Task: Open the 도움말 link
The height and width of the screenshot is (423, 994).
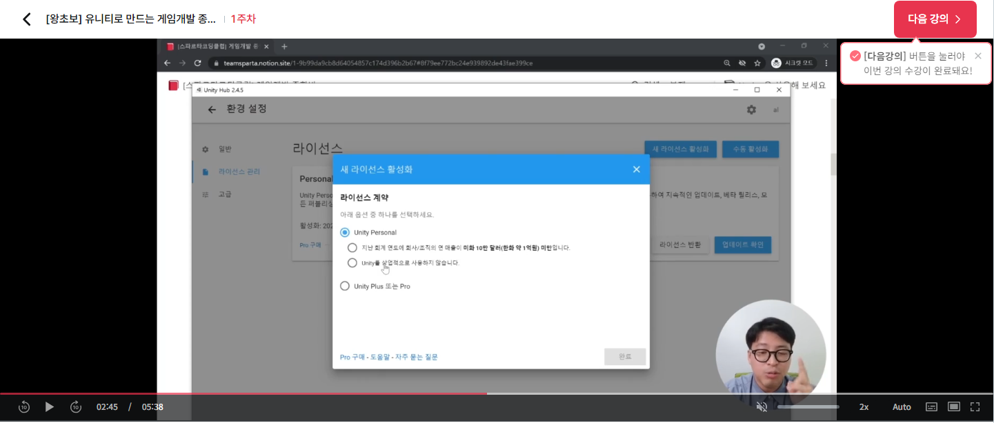Action: (380, 357)
